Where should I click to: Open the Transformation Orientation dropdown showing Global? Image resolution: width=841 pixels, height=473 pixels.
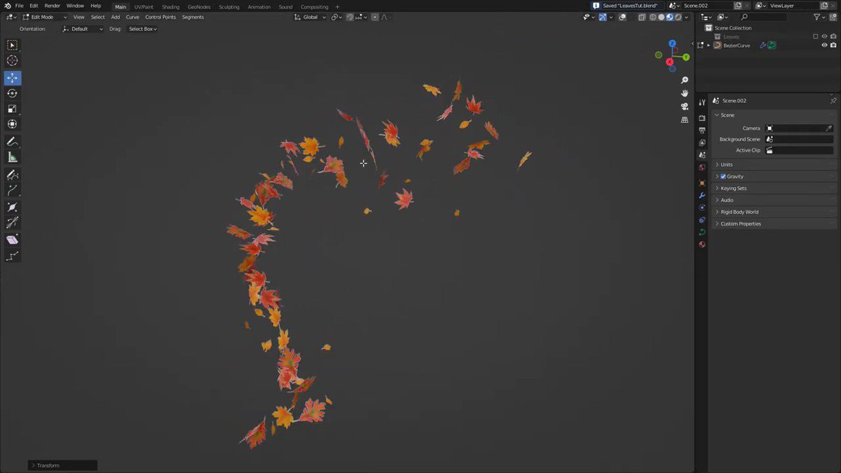[x=311, y=17]
